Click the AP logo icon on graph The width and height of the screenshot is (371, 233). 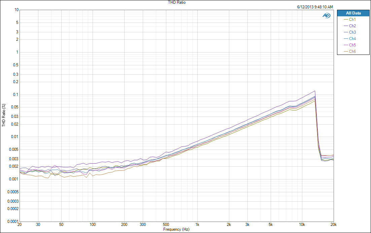point(326,15)
